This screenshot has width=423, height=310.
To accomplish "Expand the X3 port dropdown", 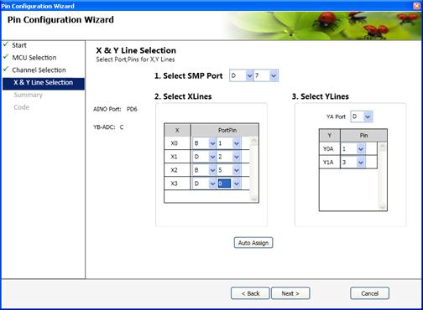I will point(204,183).
